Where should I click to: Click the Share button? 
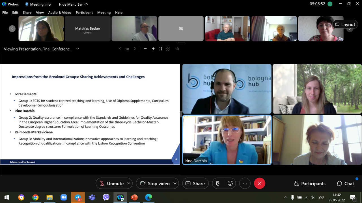[x=195, y=184]
